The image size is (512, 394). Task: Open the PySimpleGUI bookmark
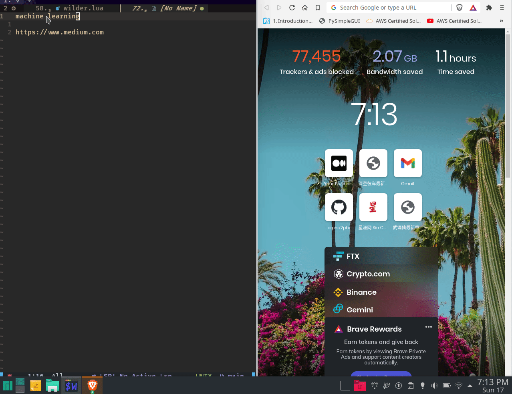click(339, 21)
